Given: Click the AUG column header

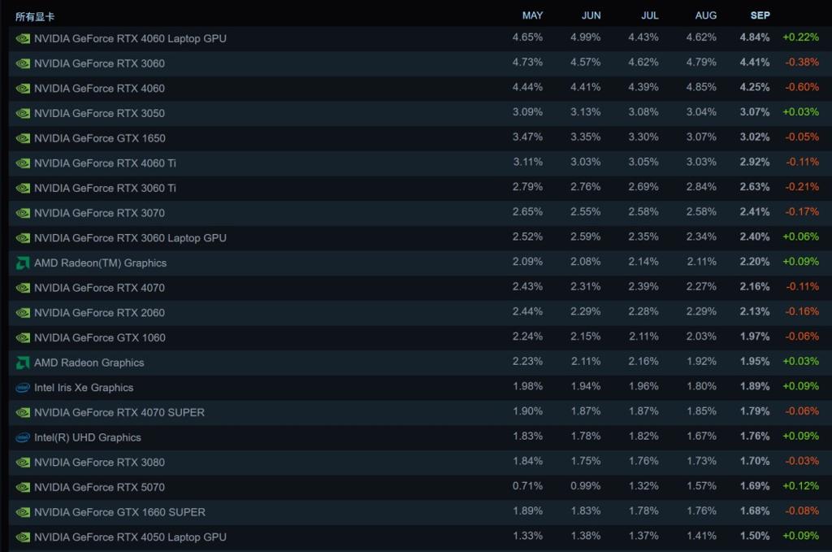Looking at the screenshot, I should (x=706, y=15).
